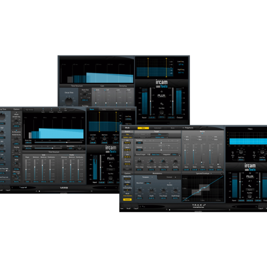Click the High Pass knob in Trax Filters

(241, 152)
